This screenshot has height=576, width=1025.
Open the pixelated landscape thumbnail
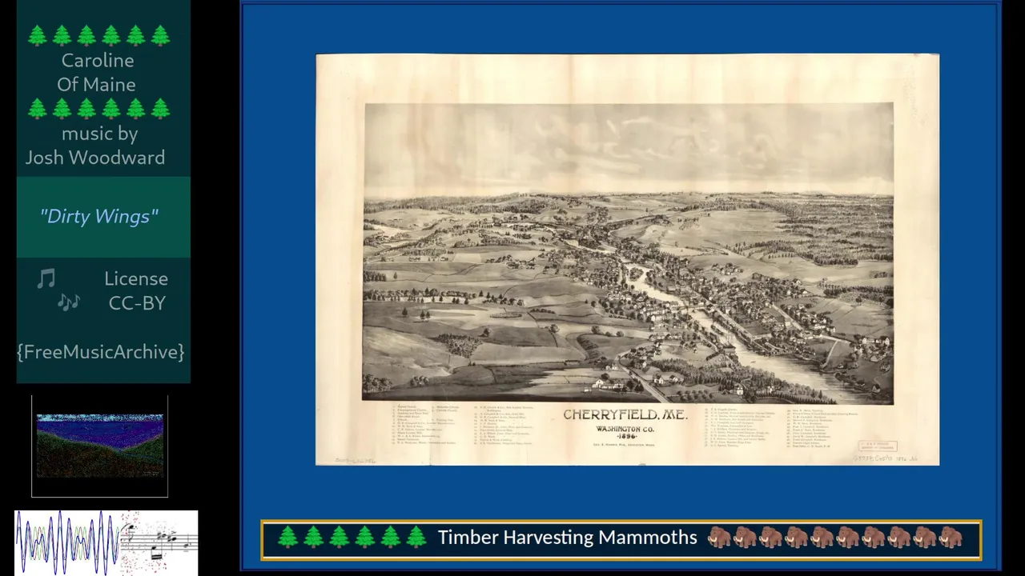click(x=100, y=446)
